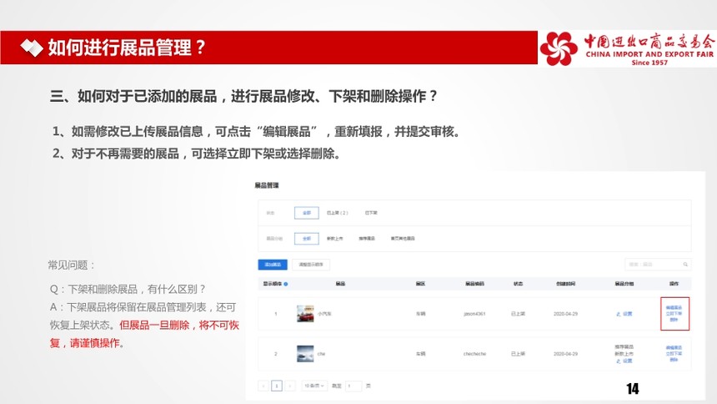Filter status by 已上架 (2)
Screen dimensions: 717x404
click(337, 213)
